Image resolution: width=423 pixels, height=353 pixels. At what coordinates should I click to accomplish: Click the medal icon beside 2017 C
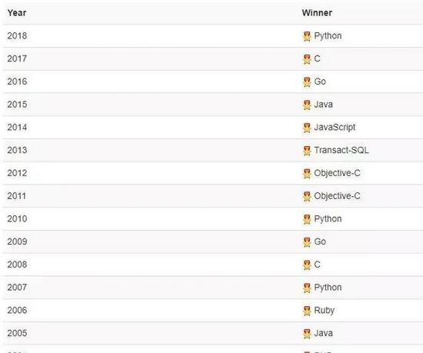(x=307, y=59)
